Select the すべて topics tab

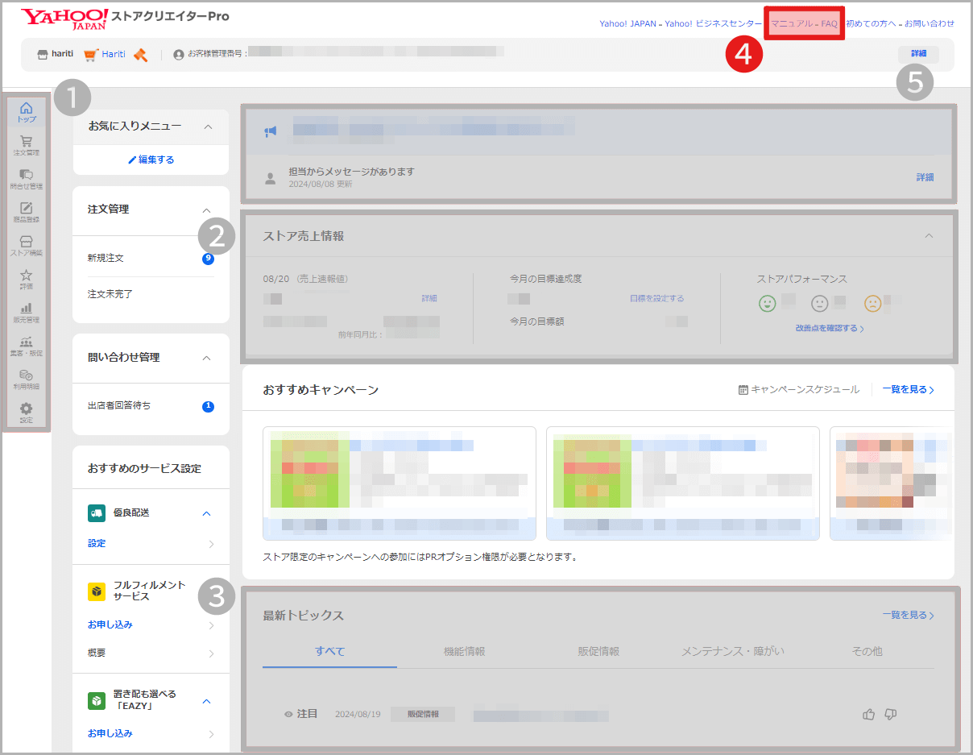coord(329,651)
